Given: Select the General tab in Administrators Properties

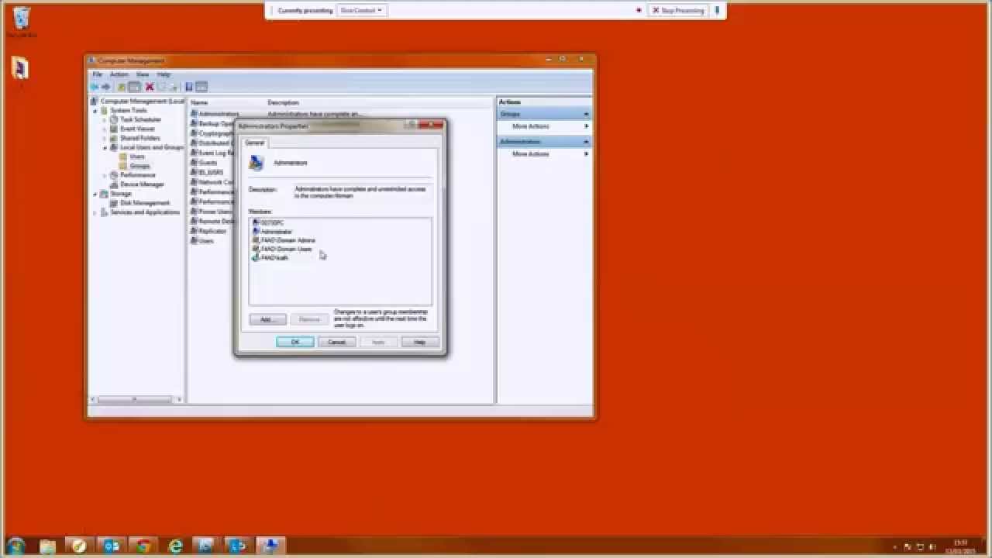Looking at the screenshot, I should (x=254, y=143).
